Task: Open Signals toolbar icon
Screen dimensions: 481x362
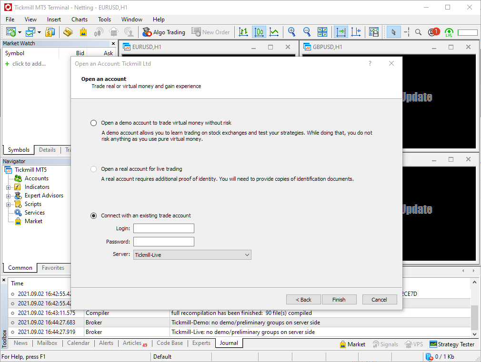Action: 99,32
